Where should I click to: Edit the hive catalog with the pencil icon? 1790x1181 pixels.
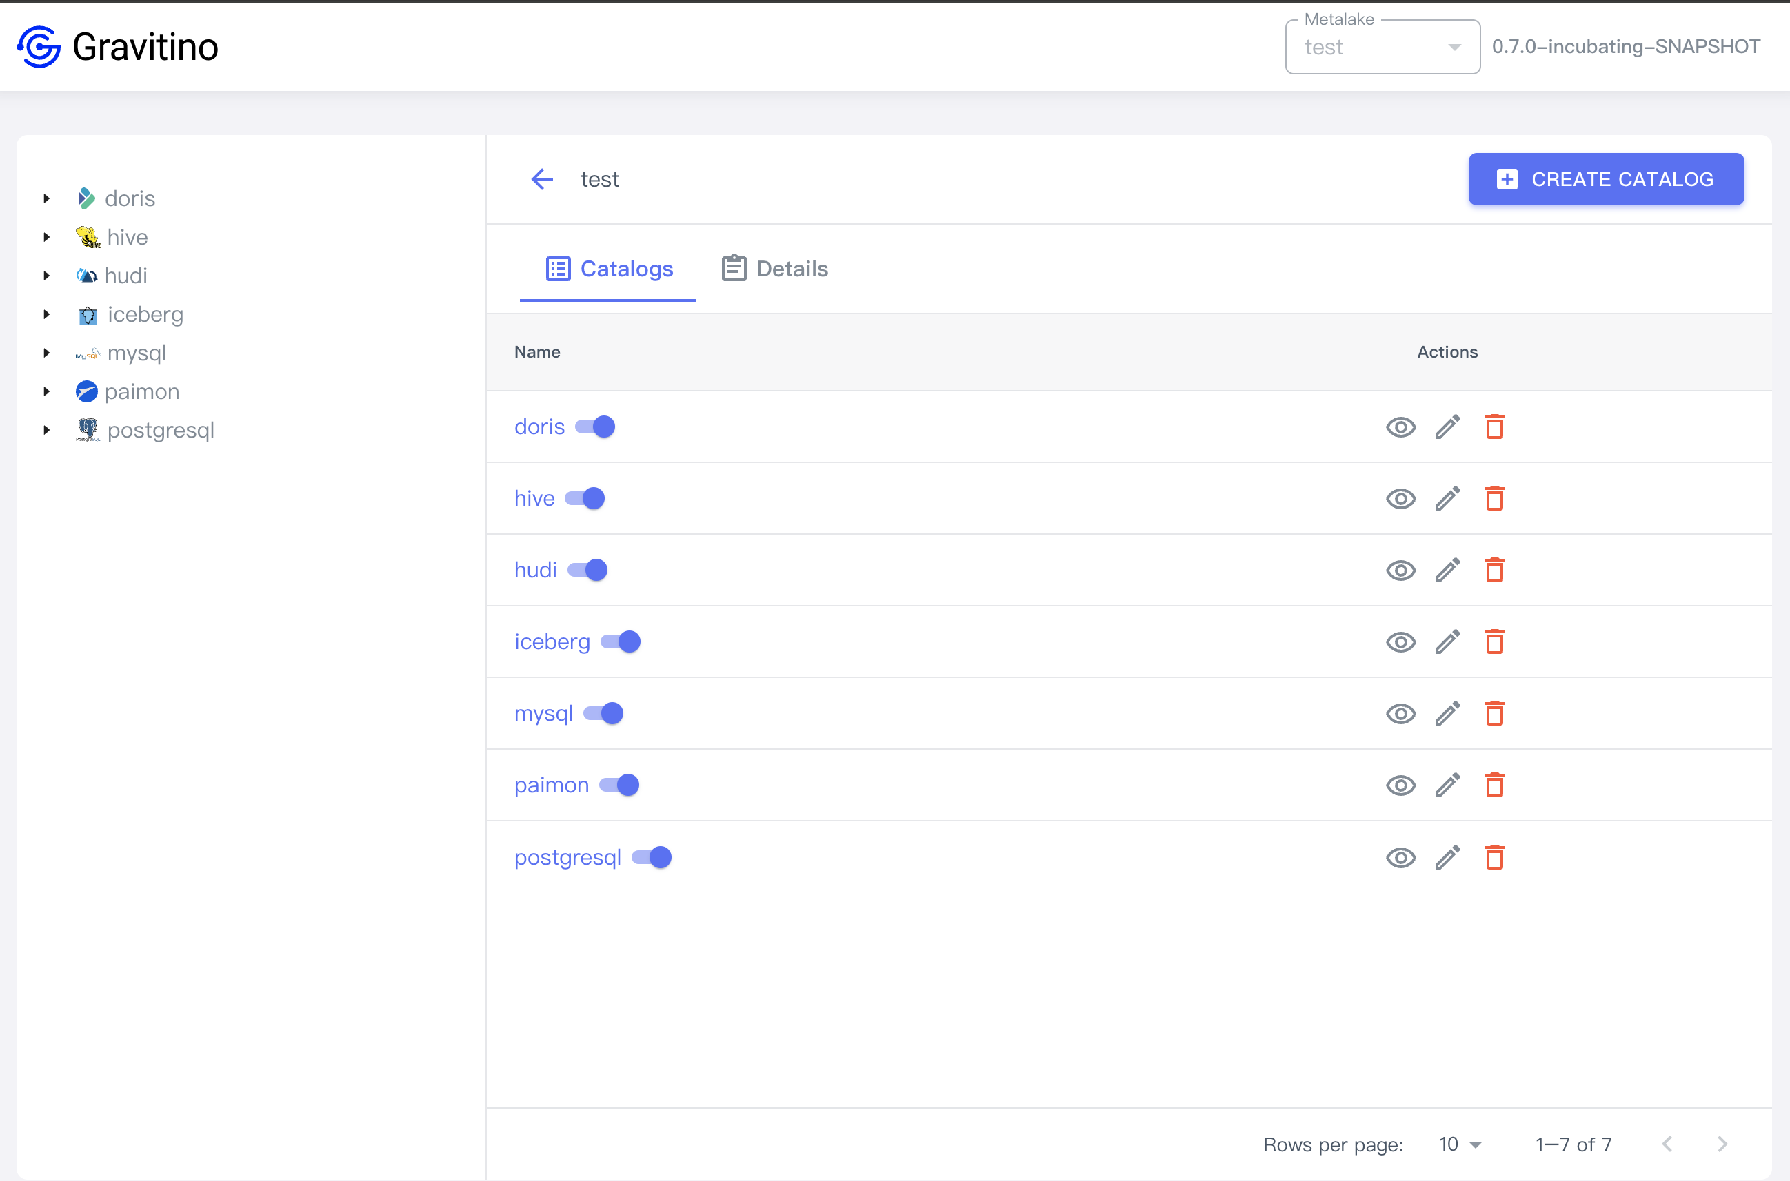(1447, 499)
